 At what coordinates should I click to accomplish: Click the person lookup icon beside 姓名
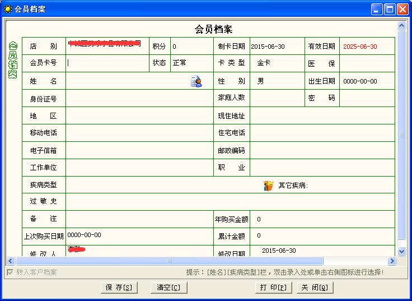(x=196, y=81)
